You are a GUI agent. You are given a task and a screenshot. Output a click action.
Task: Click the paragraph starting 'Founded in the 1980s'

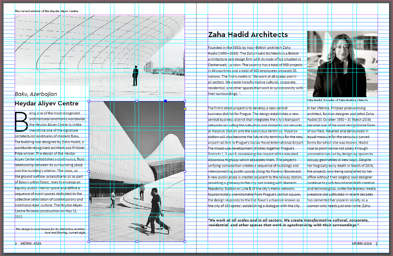coord(255,71)
